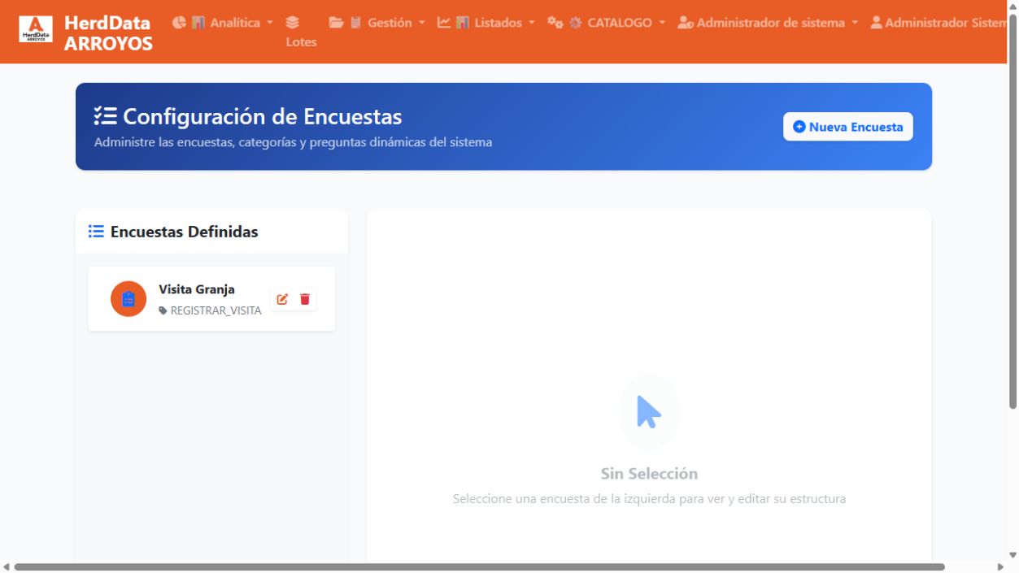1019x573 pixels.
Task: Open the Gestión dropdown arrow
Action: tap(421, 23)
